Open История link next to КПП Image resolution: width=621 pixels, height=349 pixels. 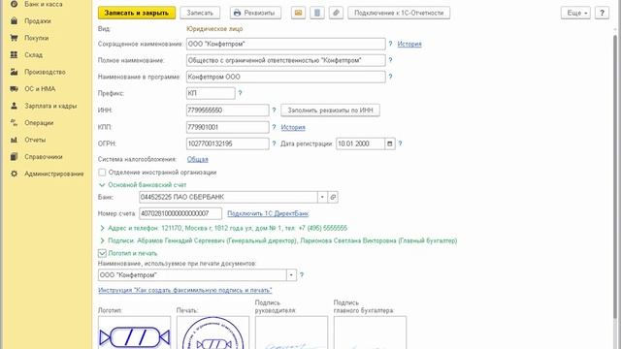tap(293, 127)
